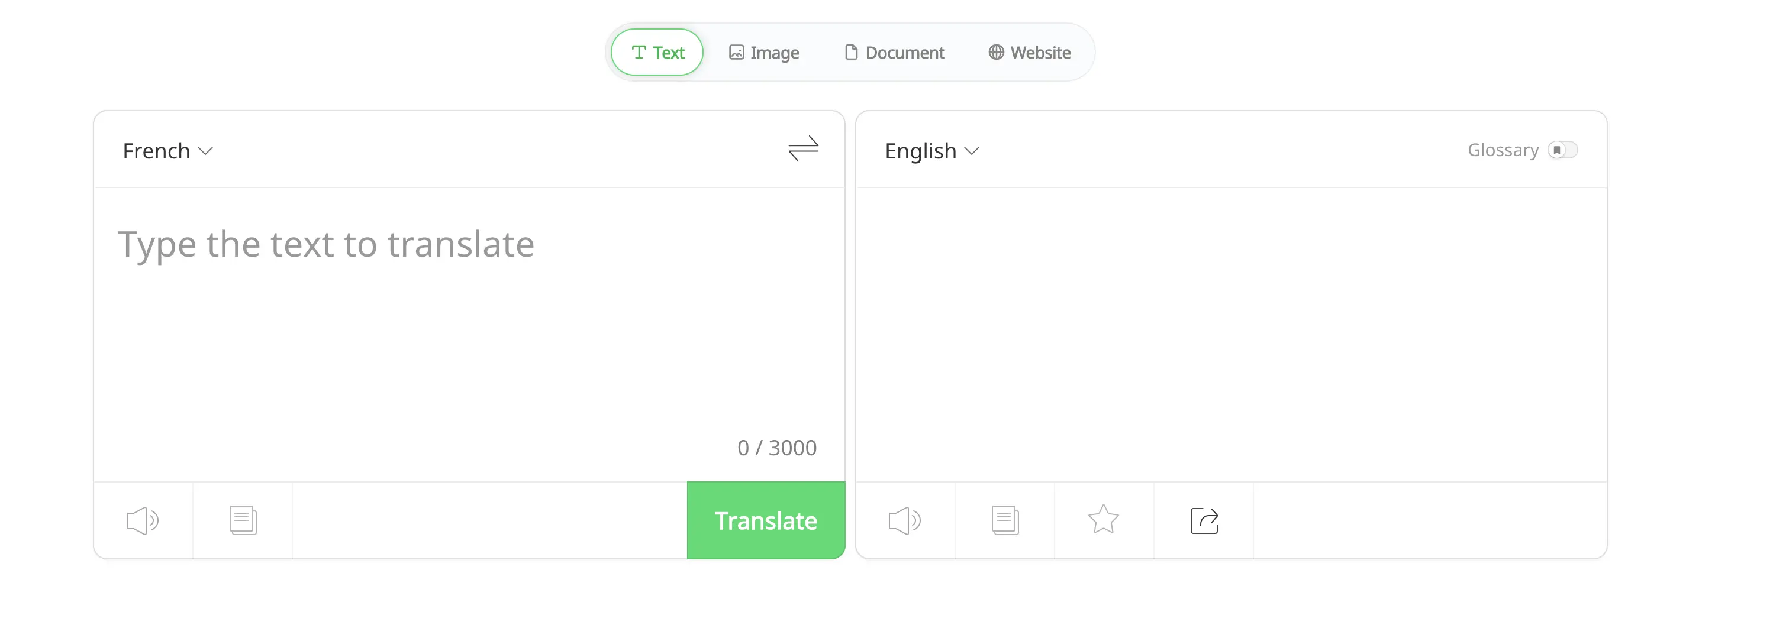This screenshot has width=1786, height=641.
Task: Click the green Translate button
Action: (x=765, y=520)
